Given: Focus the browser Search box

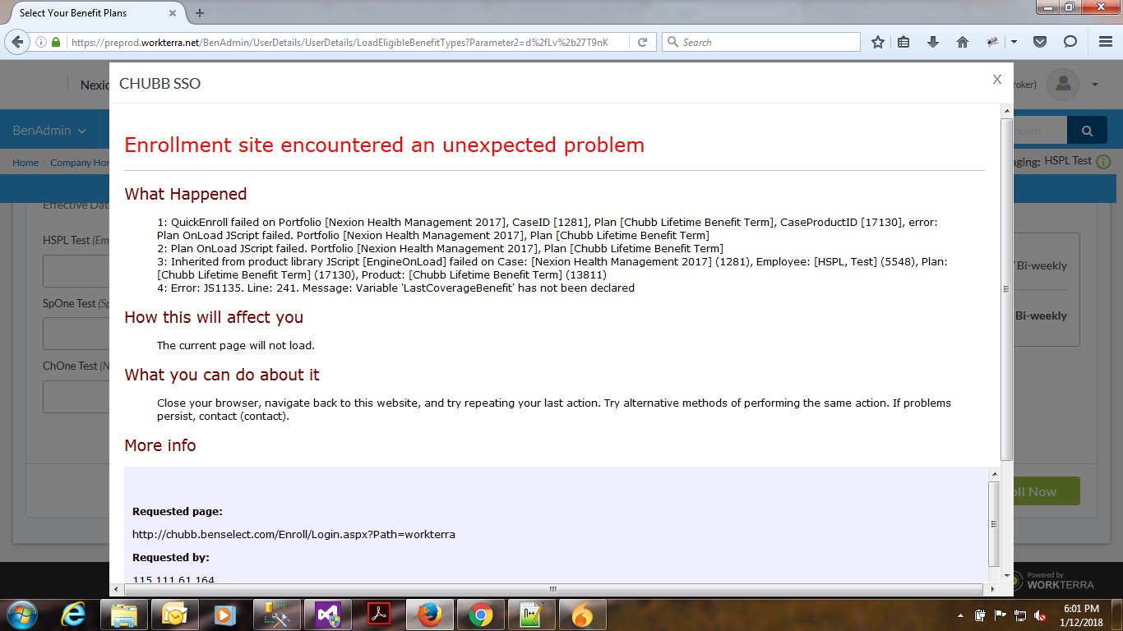Looking at the screenshot, I should point(761,42).
